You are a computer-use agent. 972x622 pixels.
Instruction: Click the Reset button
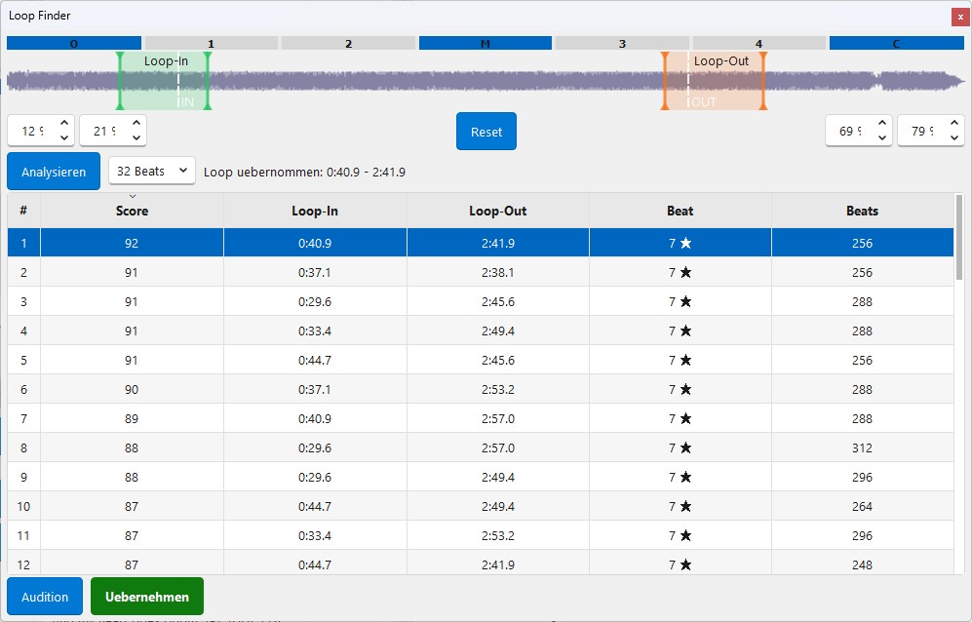486,132
